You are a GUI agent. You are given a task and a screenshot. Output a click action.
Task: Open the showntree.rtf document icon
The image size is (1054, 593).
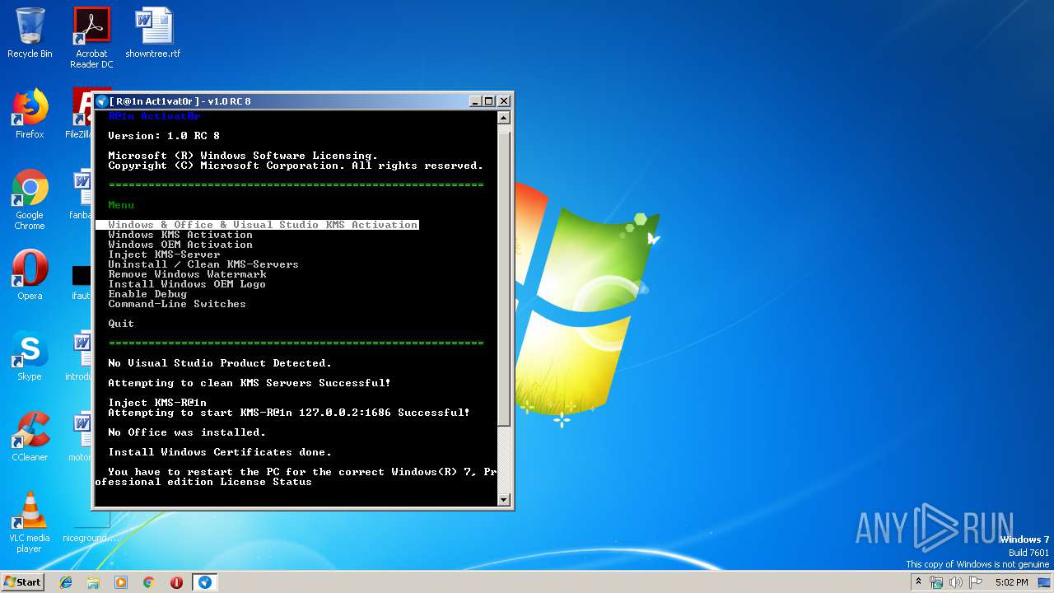click(x=153, y=33)
